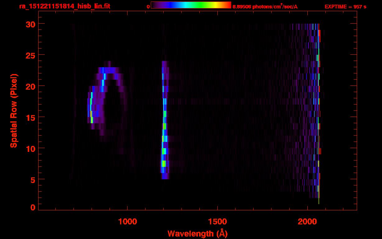
Task: Click the spatial row tick label 15
Action: click(x=30, y=117)
